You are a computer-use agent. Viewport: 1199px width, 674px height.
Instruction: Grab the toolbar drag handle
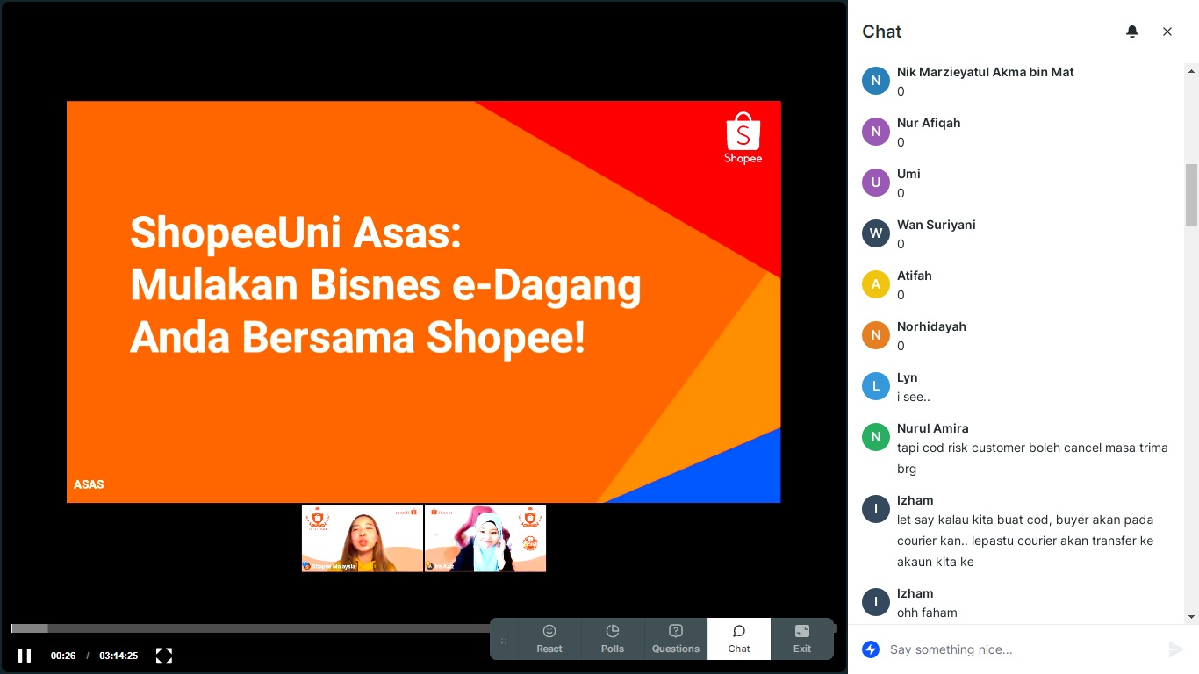click(504, 639)
